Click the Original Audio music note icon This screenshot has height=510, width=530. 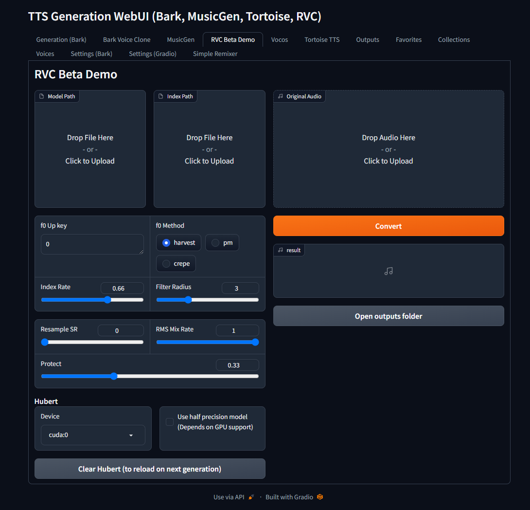[280, 96]
